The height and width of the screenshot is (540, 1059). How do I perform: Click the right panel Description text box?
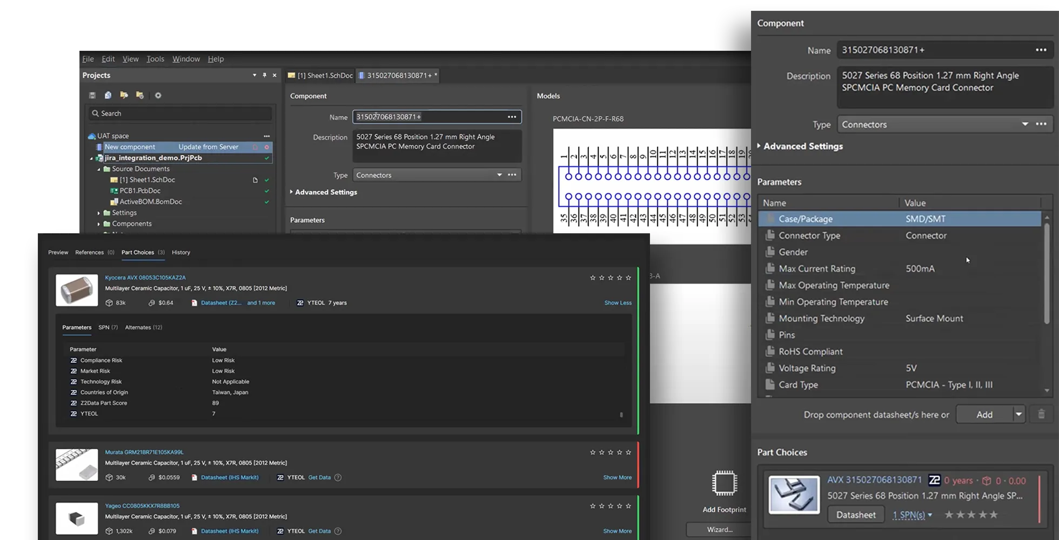[945, 87]
